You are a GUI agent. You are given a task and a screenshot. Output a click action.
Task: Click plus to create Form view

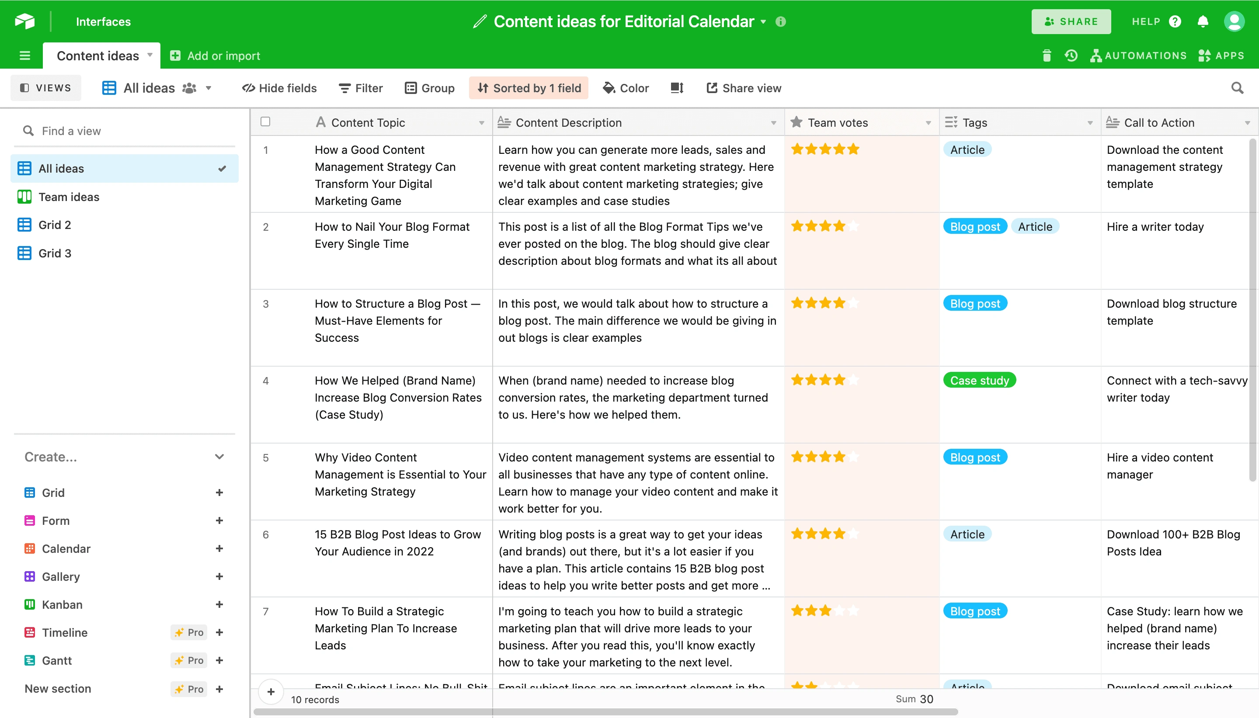coord(219,521)
